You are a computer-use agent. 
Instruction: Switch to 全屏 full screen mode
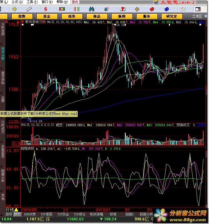pos(3,99)
